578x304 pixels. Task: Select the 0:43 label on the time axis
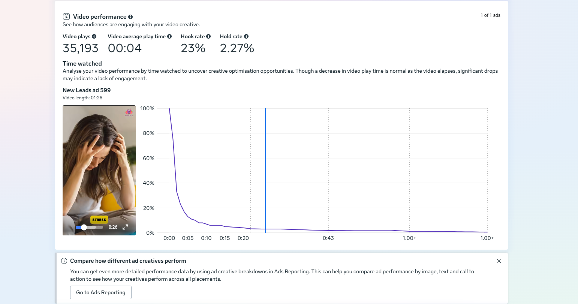(328, 238)
